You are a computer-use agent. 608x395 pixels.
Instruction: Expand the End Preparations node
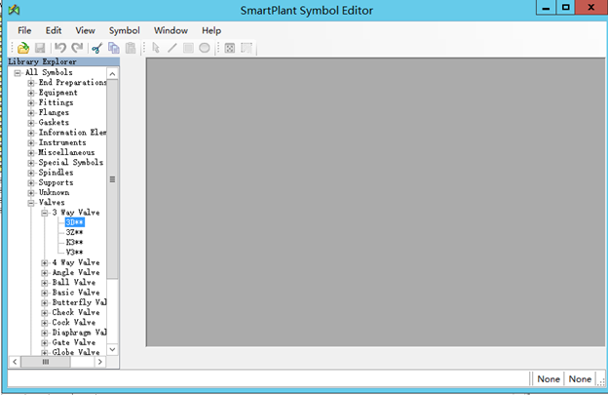(x=31, y=83)
